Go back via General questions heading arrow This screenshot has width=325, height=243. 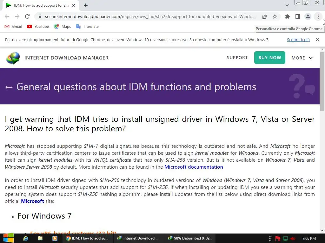click(9, 87)
